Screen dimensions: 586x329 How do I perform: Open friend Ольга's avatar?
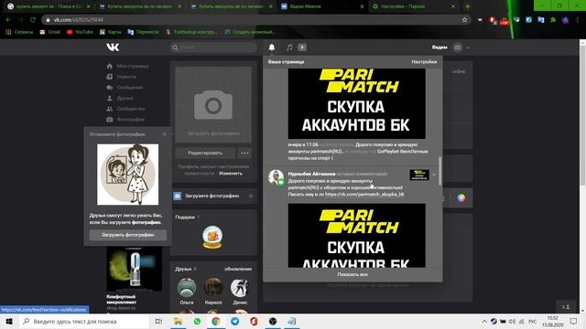pos(187,288)
